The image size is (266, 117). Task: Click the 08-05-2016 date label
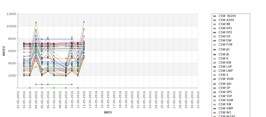tap(60, 100)
